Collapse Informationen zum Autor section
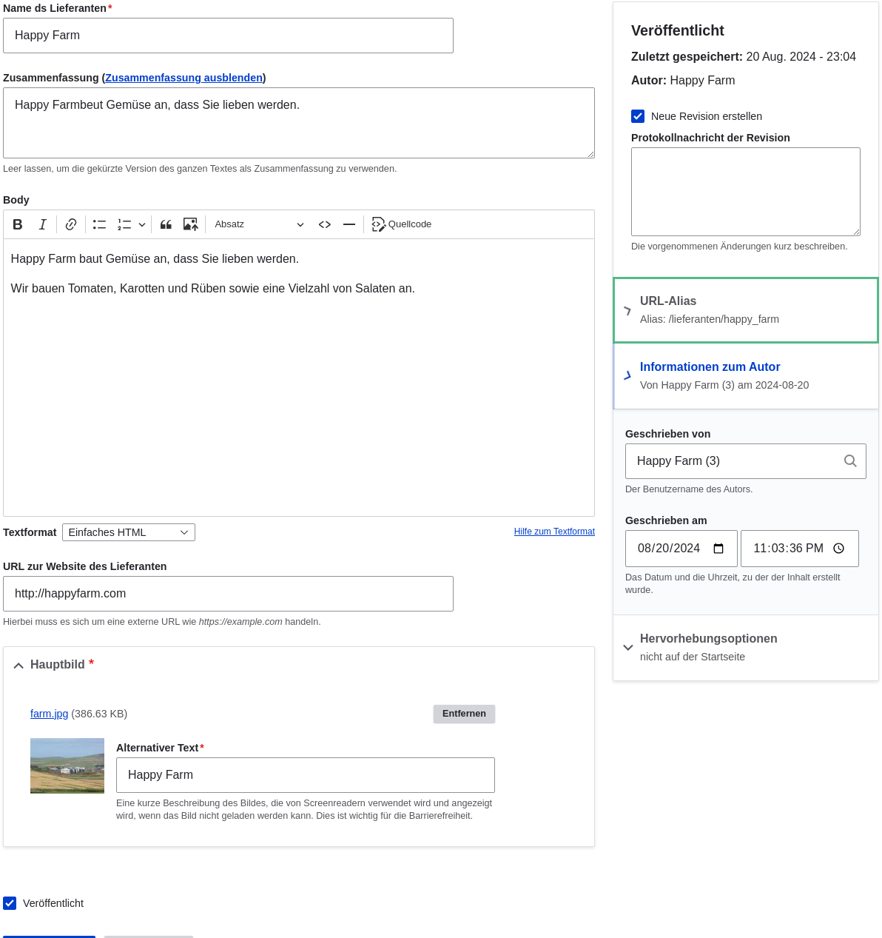 click(746, 376)
